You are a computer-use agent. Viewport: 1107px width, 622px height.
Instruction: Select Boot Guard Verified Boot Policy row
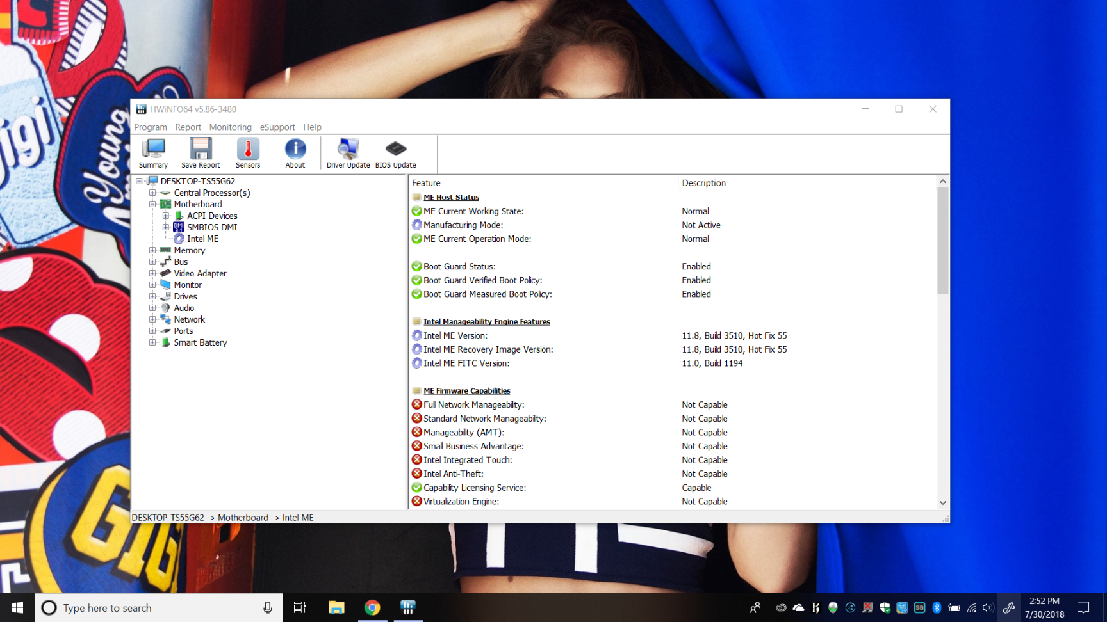(673, 280)
